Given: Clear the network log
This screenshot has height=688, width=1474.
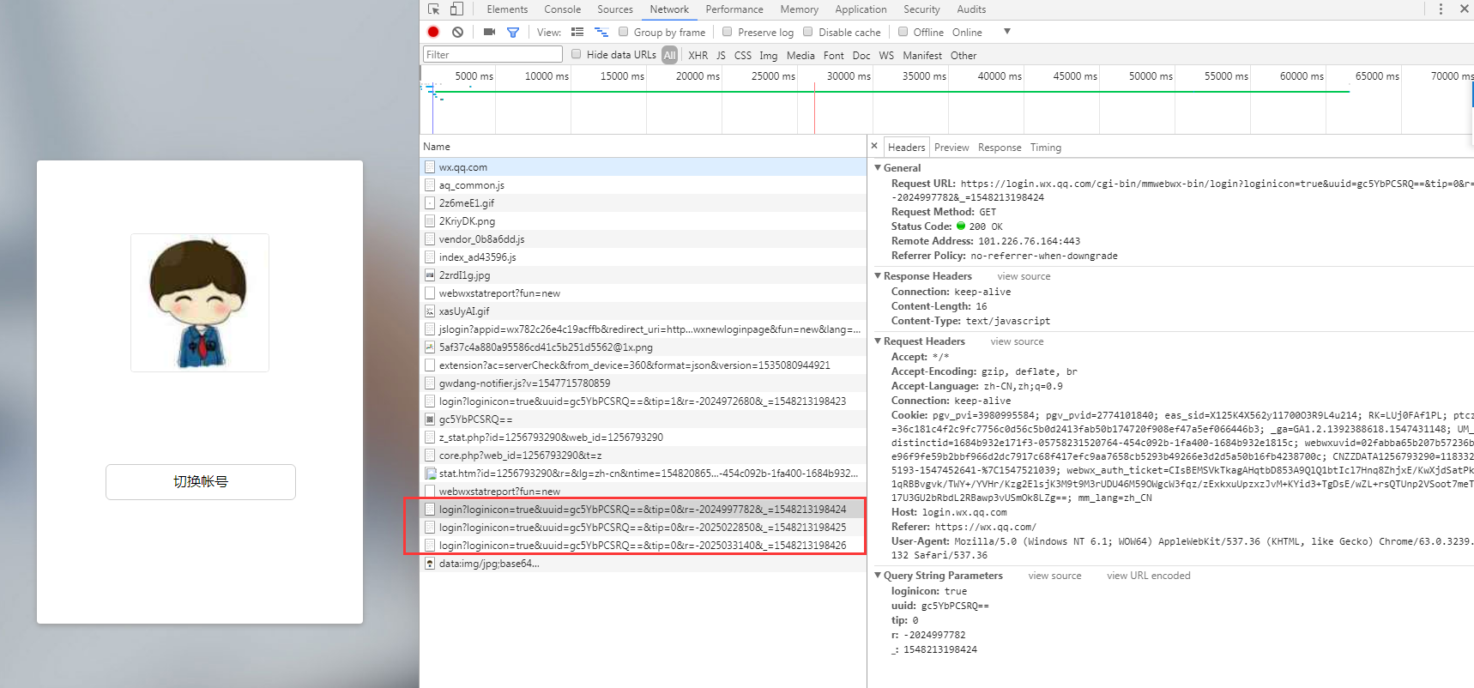Looking at the screenshot, I should tap(458, 32).
